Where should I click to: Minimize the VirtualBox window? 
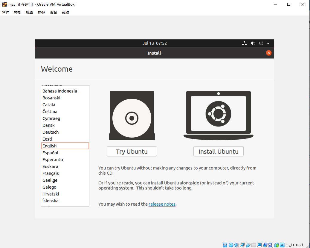coord(275,4)
